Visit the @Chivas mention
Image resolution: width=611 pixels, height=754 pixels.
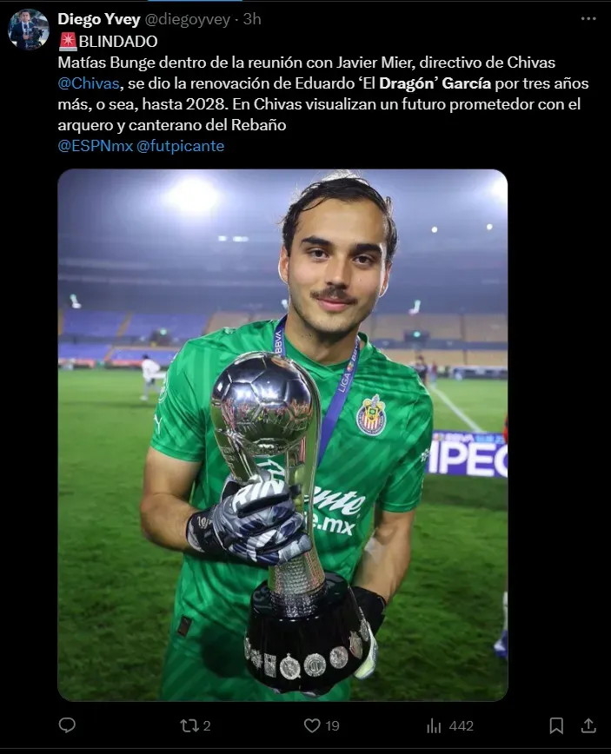pyautogui.click(x=89, y=83)
